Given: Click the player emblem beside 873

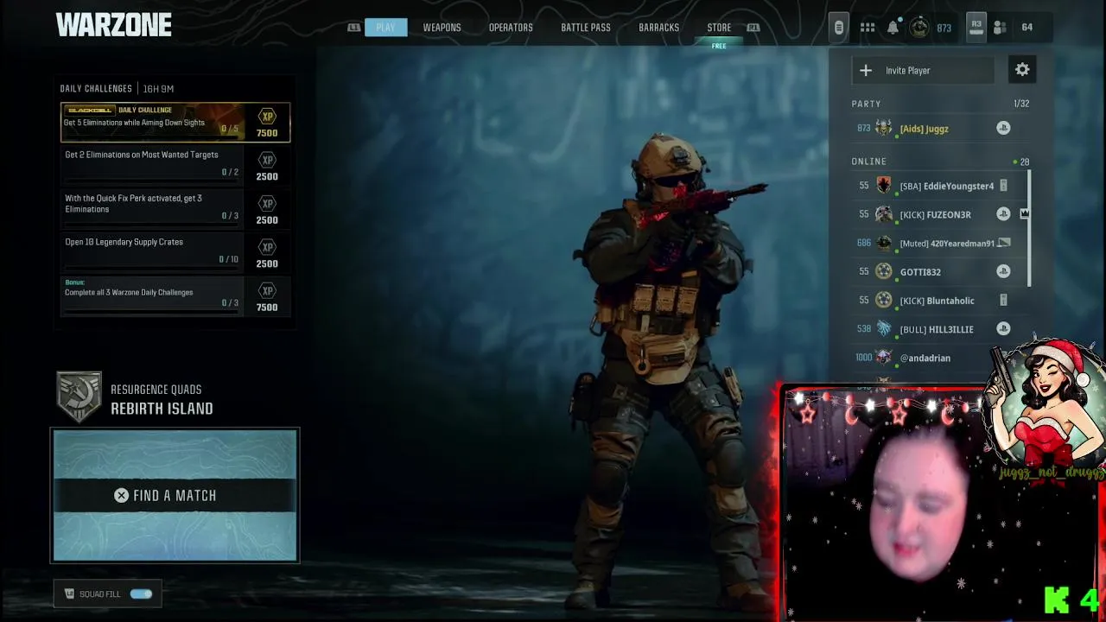Looking at the screenshot, I should pyautogui.click(x=919, y=28).
